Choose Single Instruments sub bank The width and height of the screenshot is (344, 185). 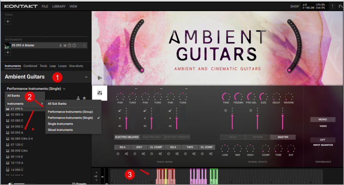[x=60, y=124]
